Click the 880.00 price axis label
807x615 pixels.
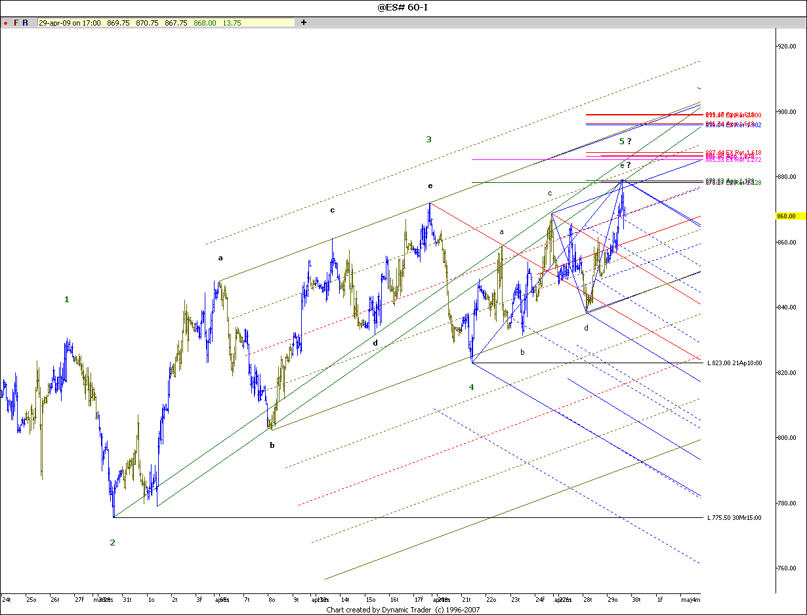click(x=786, y=177)
